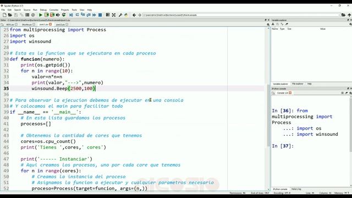Run selection or current line icon
Viewport: 352px width, 198px height.
[x=58, y=15]
